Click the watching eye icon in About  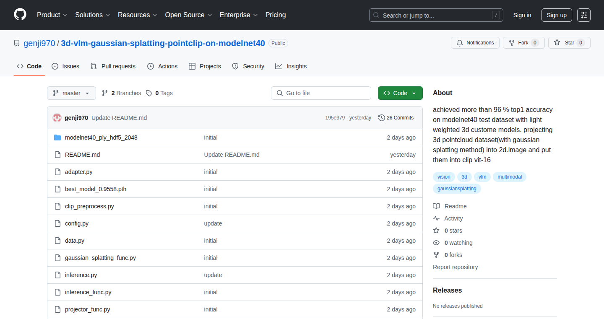tap(436, 243)
